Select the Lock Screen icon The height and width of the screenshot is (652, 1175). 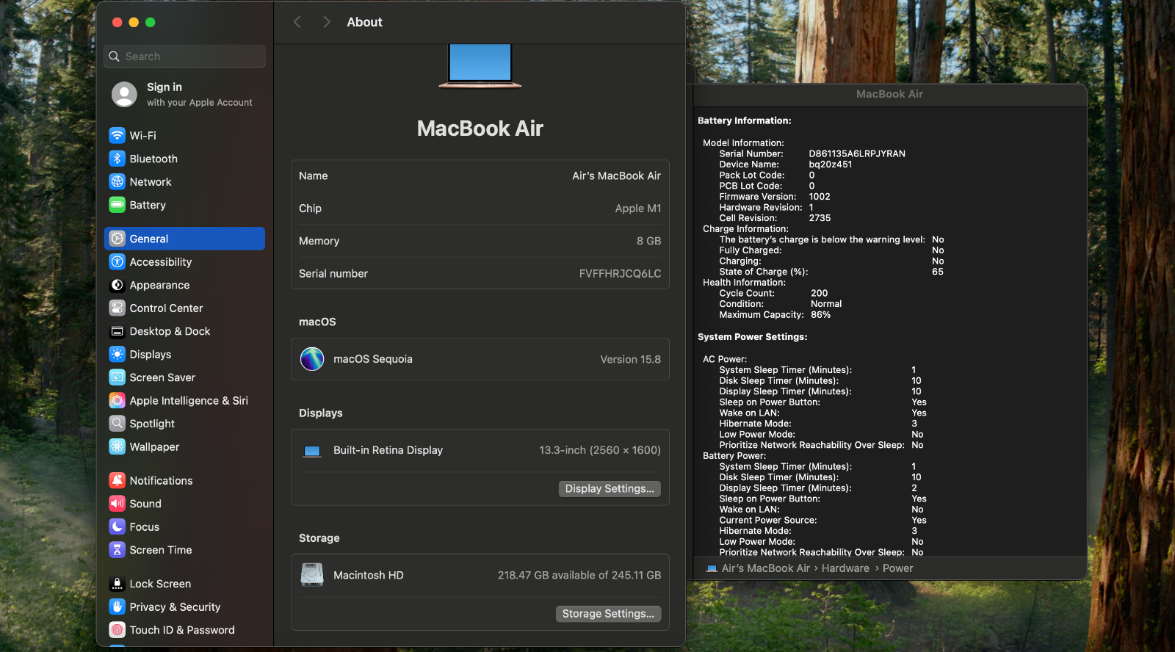[x=117, y=584]
